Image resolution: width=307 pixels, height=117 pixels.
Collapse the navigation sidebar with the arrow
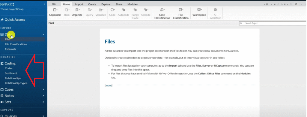point(44,4)
